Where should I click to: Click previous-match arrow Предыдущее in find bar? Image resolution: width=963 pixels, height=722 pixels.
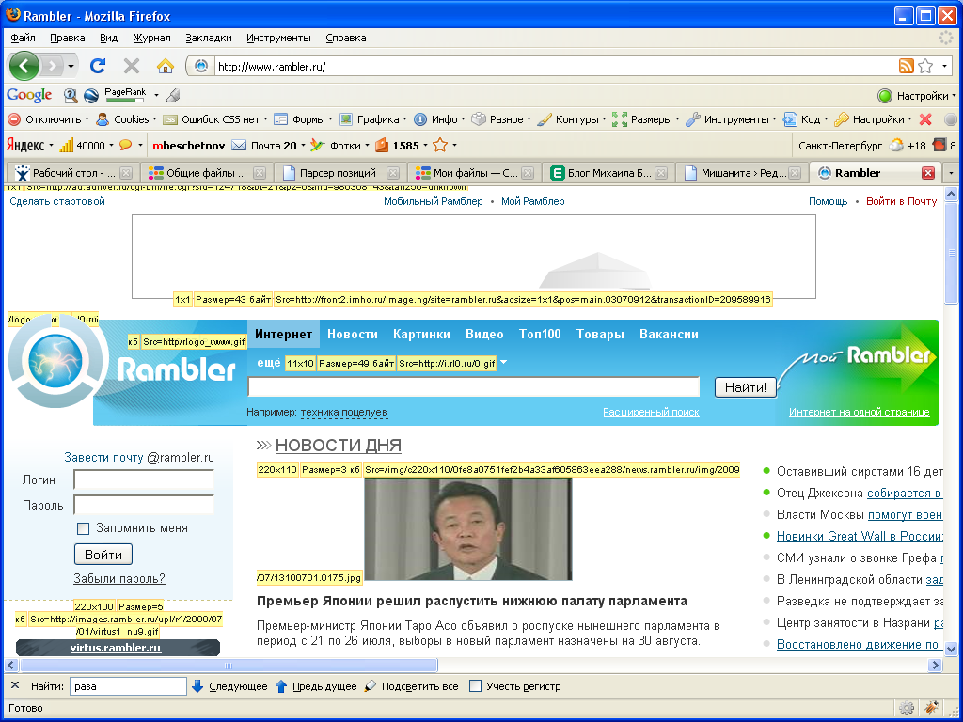(316, 686)
